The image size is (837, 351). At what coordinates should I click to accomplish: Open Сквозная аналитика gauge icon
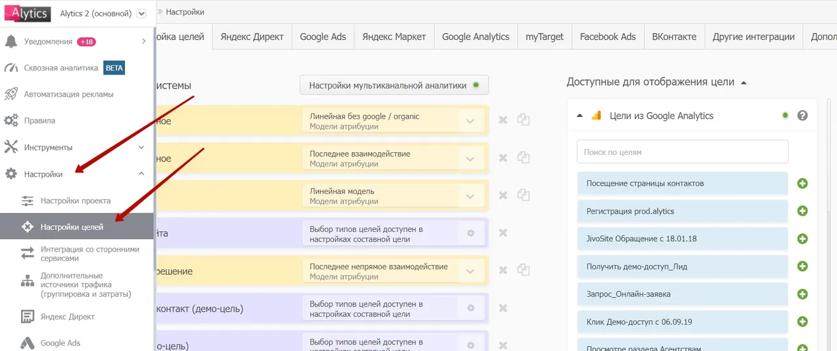pyautogui.click(x=10, y=68)
